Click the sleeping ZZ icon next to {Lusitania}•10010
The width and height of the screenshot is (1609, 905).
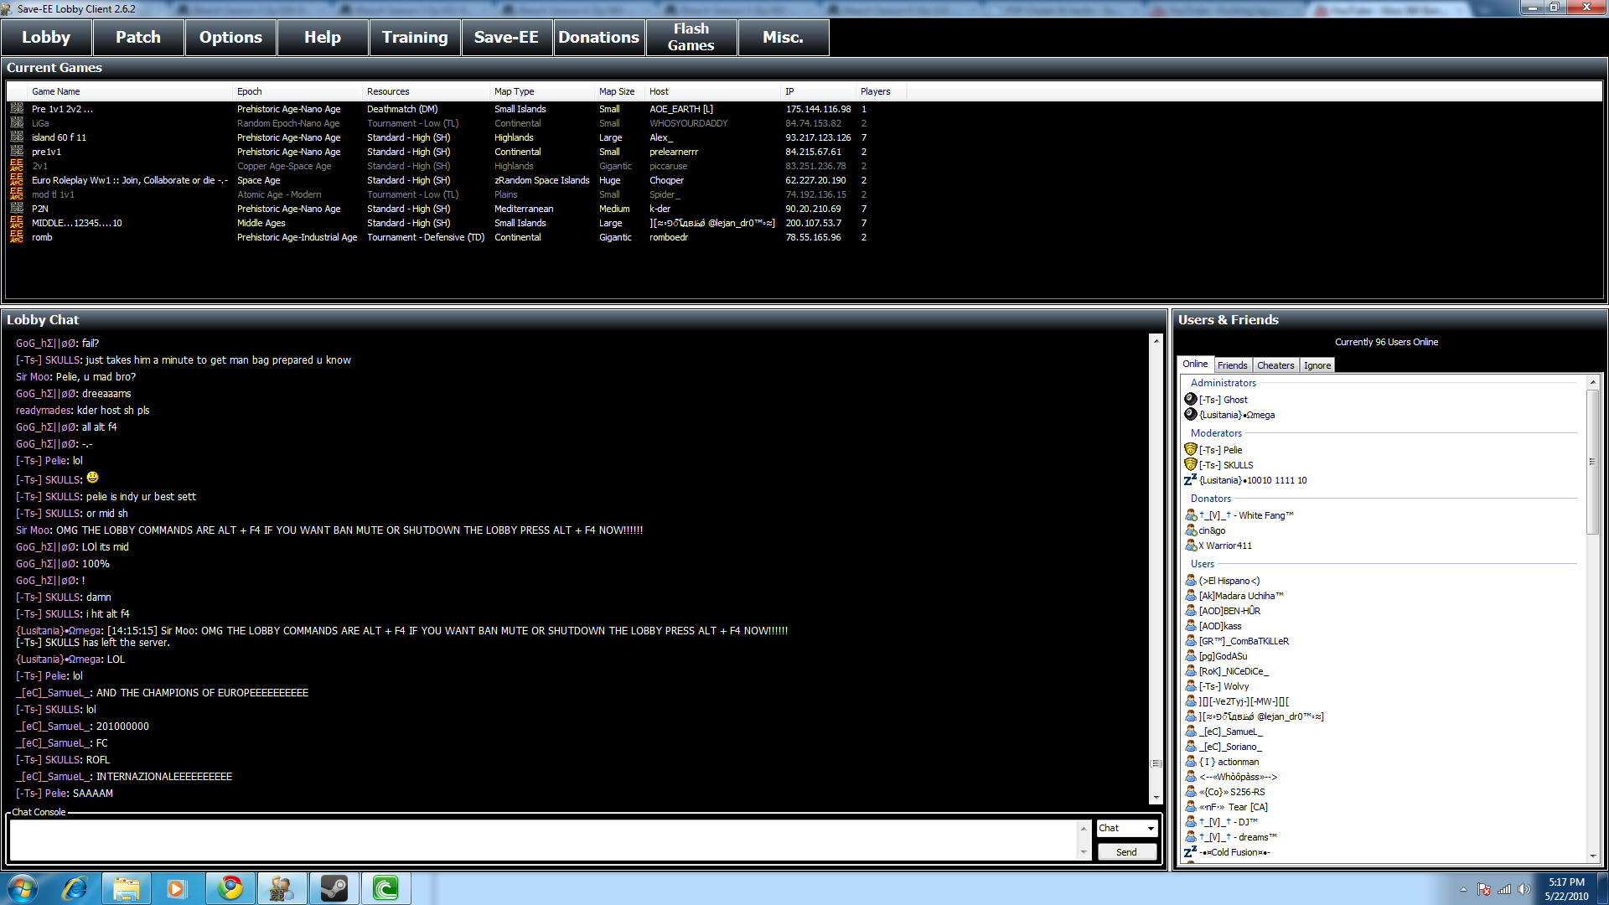point(1190,480)
